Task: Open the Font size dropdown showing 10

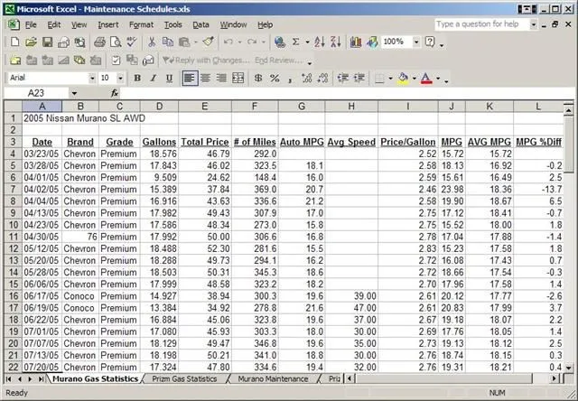Action: pyautogui.click(x=120, y=79)
